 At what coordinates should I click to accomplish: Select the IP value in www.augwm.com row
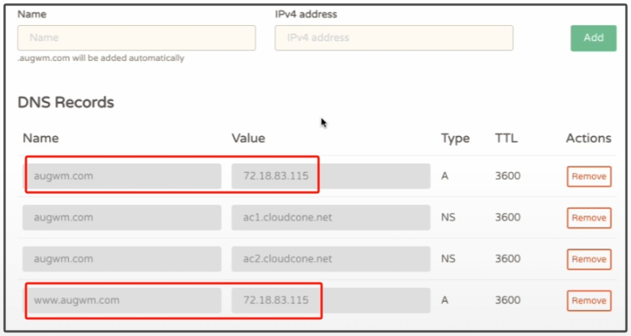(330, 300)
